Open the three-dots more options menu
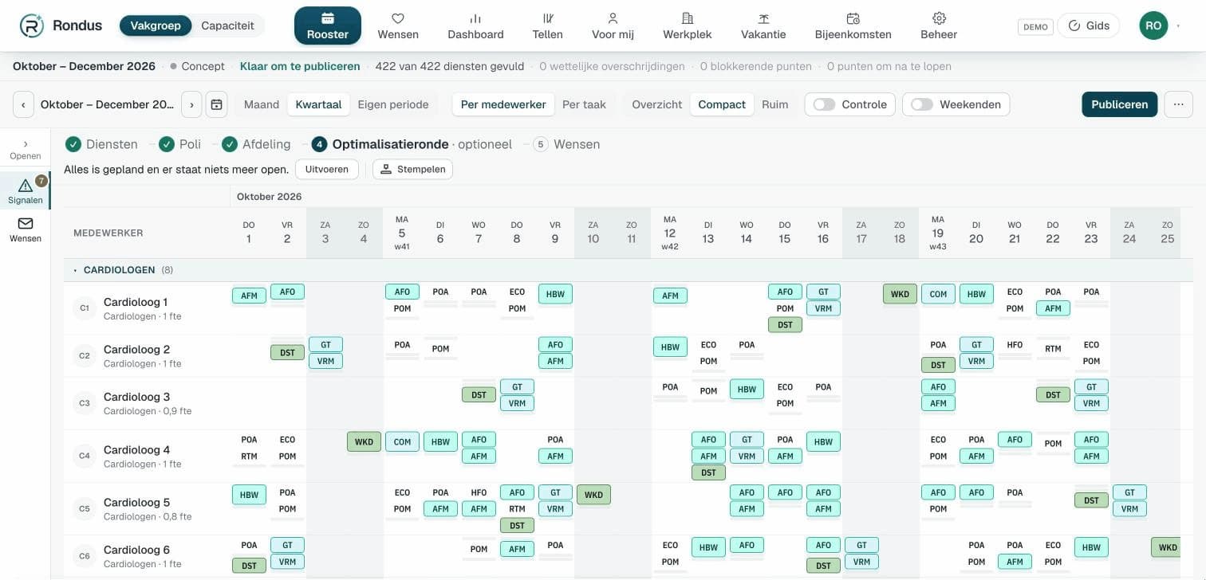1206x580 pixels. (1179, 104)
